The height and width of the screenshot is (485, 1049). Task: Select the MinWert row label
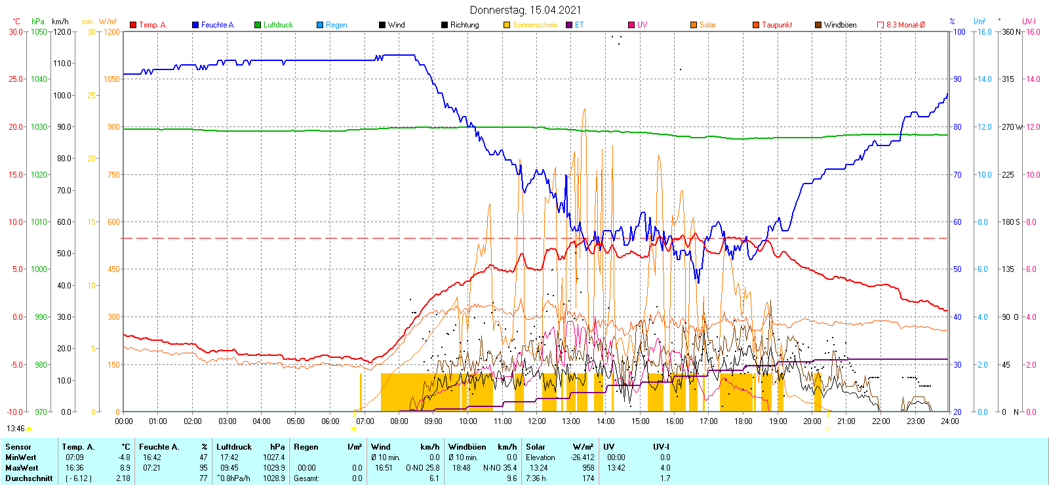tap(21, 457)
